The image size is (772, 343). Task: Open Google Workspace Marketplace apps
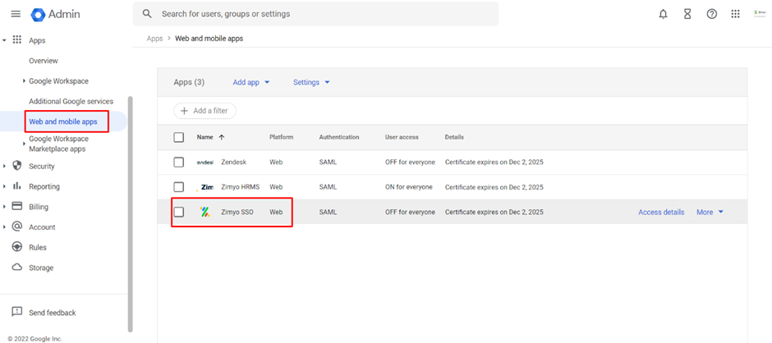[x=58, y=144]
